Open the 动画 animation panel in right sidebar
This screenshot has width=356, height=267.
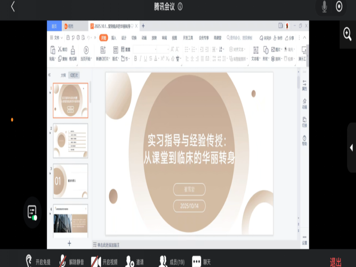click(304, 103)
